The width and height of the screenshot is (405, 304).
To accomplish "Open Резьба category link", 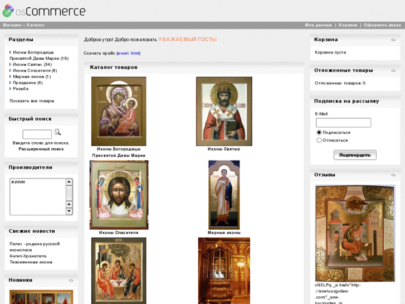I will [21, 89].
